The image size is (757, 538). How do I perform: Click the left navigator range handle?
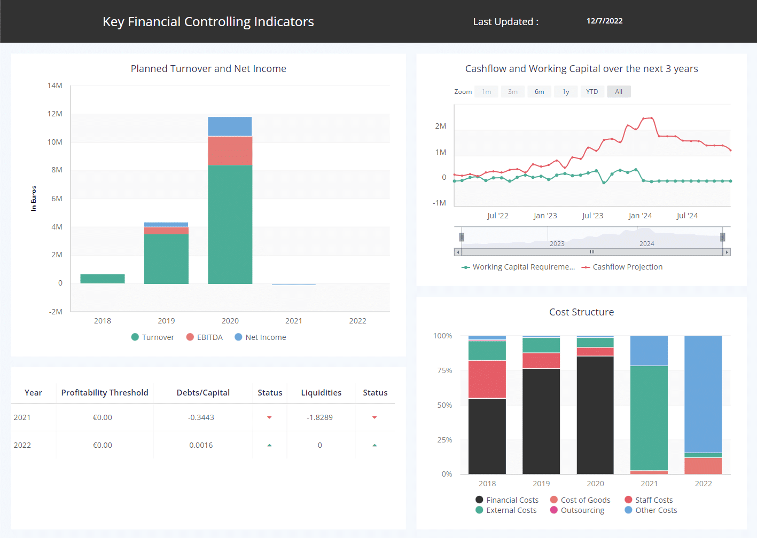(x=462, y=237)
